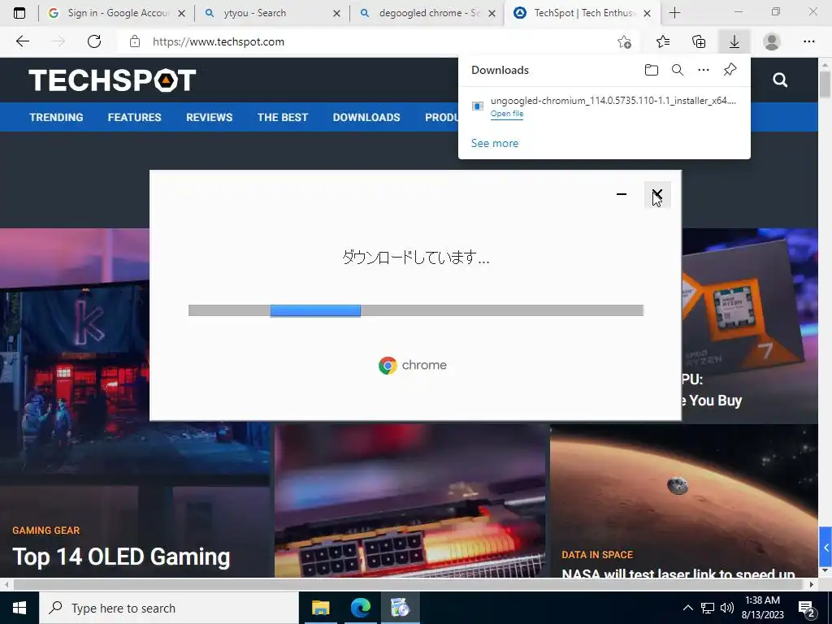Search downloads in the Downloads panel

click(x=678, y=70)
